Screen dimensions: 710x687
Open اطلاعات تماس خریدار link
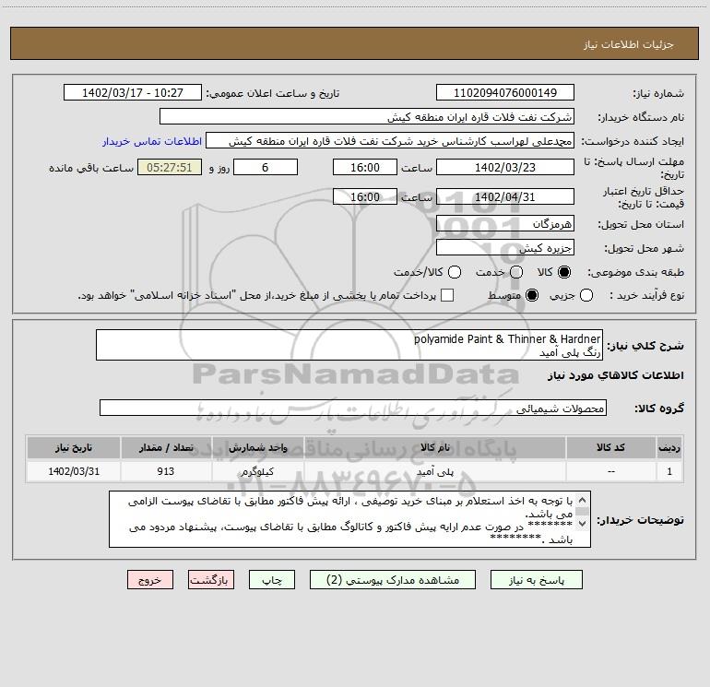[x=152, y=141]
